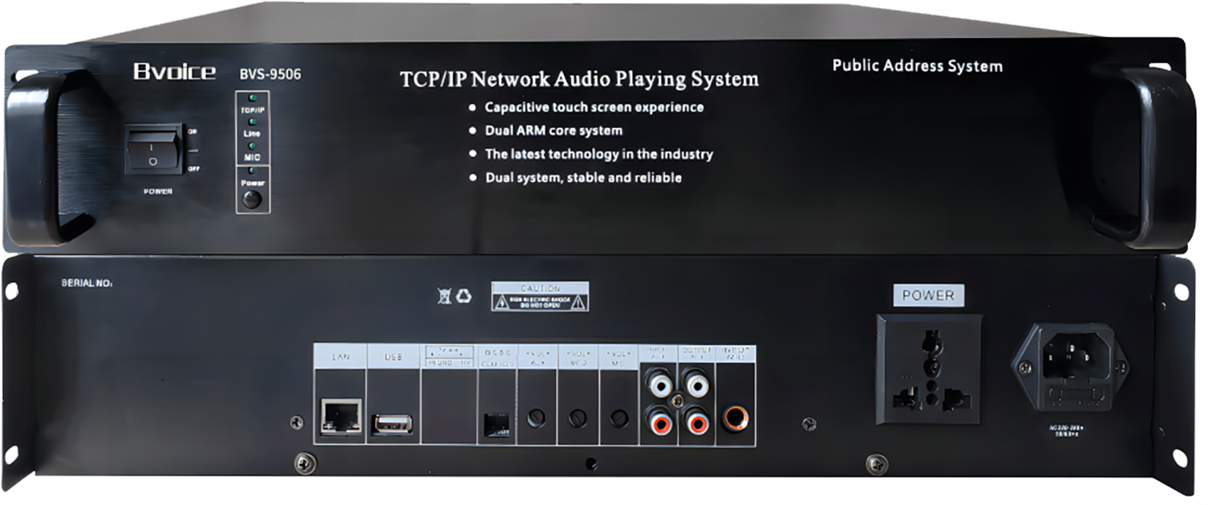The height and width of the screenshot is (505, 1208).
Task: Click the TCP/IP Network Audio Playing System title
Action: (x=579, y=79)
